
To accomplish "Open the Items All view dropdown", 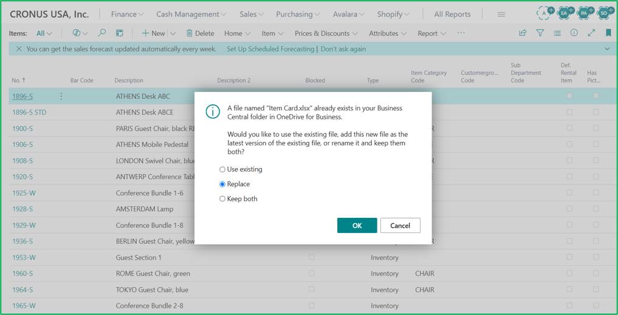I will coord(44,33).
